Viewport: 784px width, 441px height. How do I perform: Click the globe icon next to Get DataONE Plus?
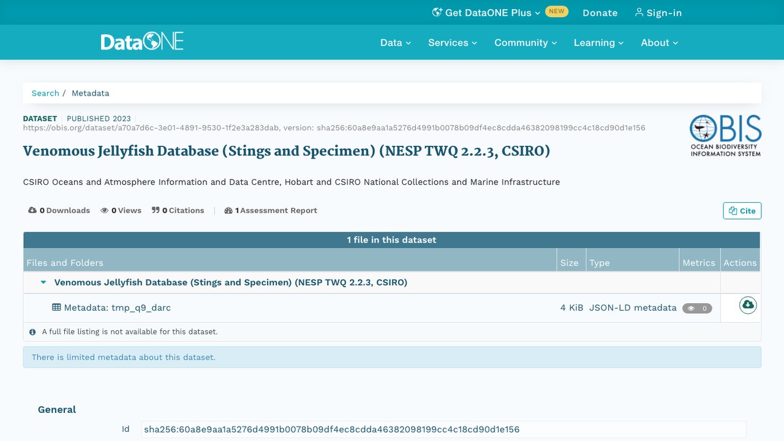437,12
